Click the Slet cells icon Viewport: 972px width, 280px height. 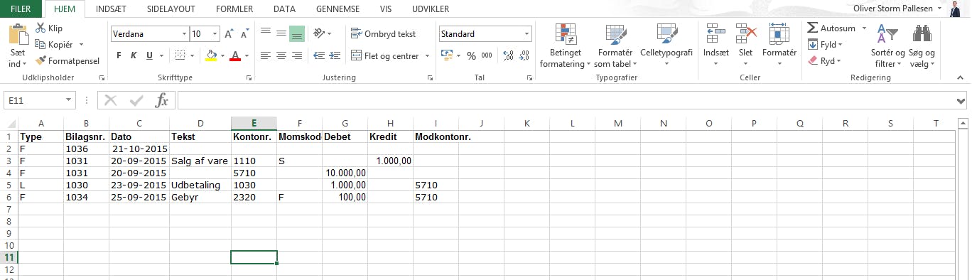[746, 33]
